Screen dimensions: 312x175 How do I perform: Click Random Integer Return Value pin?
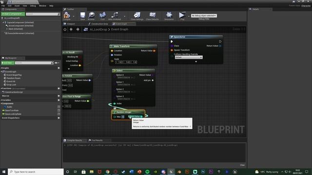pyautogui.click(x=141, y=117)
